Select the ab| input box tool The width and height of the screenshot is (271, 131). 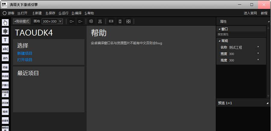click(x=5, y=49)
